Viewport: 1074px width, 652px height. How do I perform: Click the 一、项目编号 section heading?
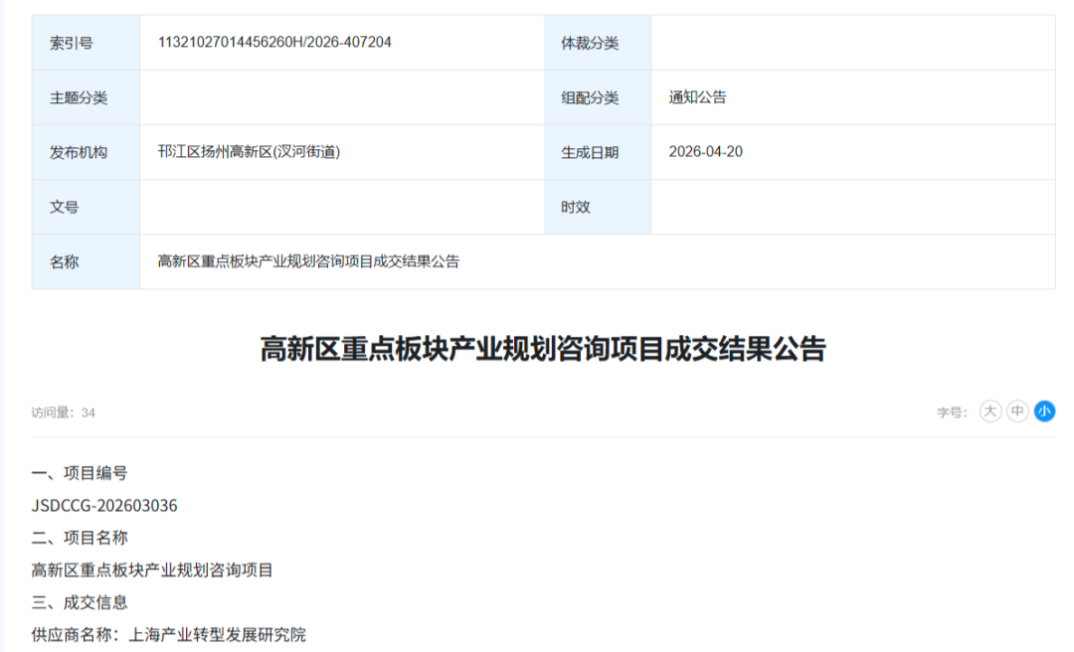(x=80, y=473)
